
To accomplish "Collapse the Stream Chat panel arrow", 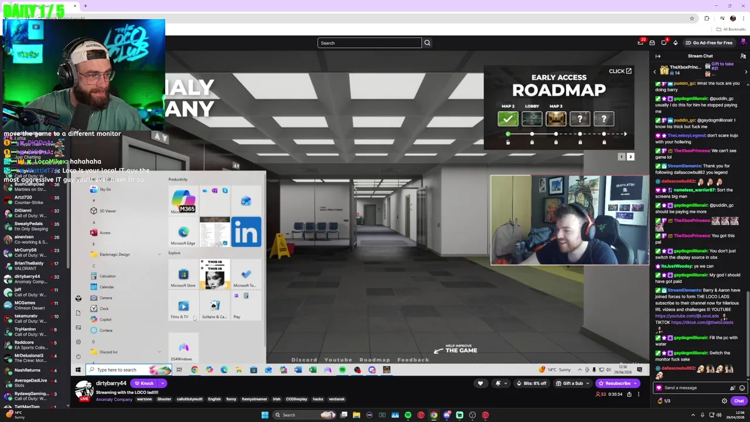I will pyautogui.click(x=658, y=56).
